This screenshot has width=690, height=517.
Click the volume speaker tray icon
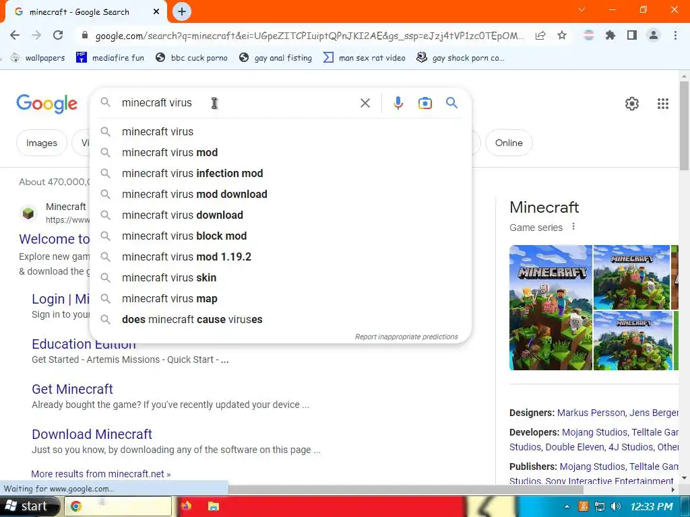click(x=616, y=506)
